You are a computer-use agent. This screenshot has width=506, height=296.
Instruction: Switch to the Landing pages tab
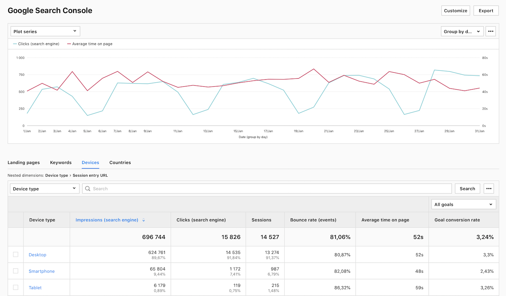[x=24, y=163]
